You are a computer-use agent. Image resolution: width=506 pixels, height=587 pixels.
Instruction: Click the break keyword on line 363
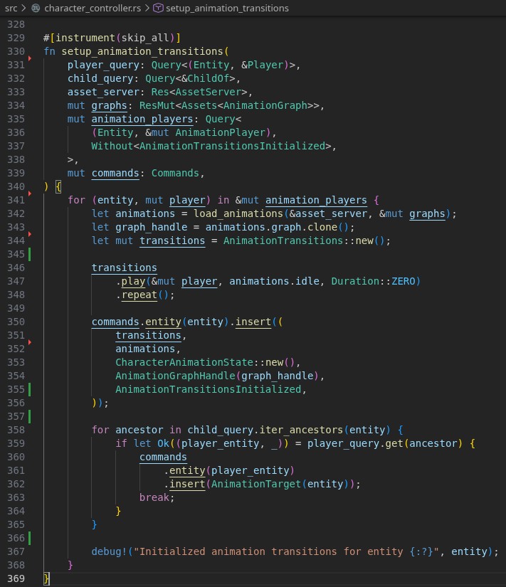tap(154, 497)
